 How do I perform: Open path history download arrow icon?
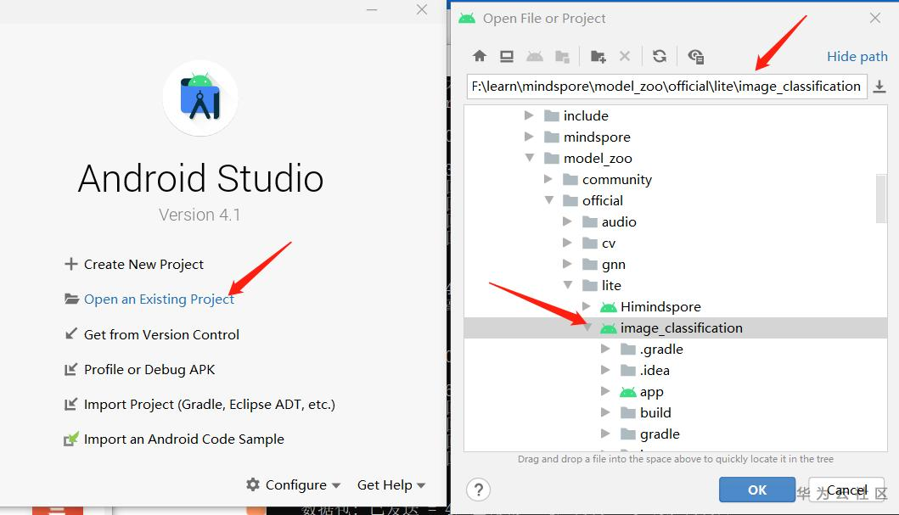point(879,87)
